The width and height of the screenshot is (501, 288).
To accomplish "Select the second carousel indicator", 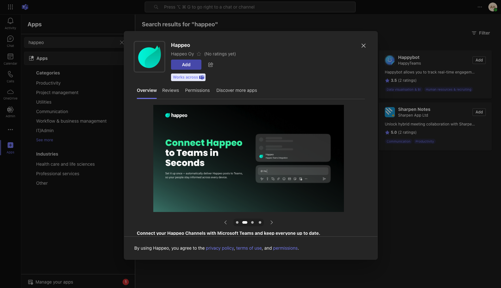I will tap(245, 222).
